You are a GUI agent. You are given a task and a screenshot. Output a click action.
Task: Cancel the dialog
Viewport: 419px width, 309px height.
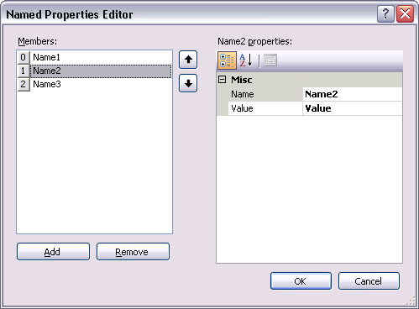pos(369,280)
